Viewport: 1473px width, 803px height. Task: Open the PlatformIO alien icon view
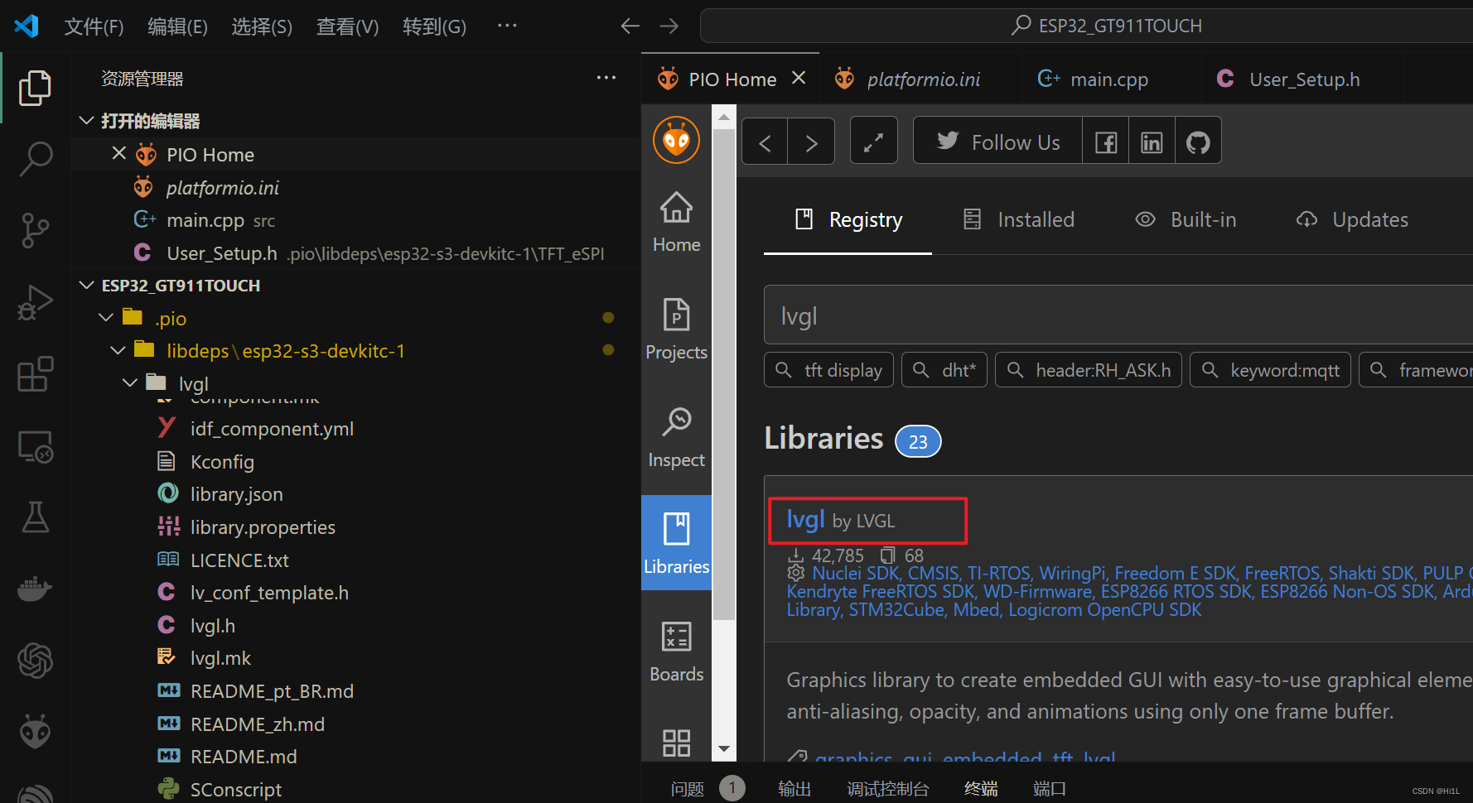click(35, 732)
